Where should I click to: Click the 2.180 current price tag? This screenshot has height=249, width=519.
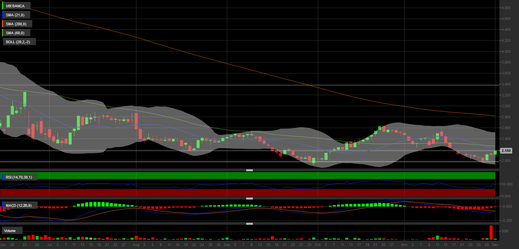506,151
